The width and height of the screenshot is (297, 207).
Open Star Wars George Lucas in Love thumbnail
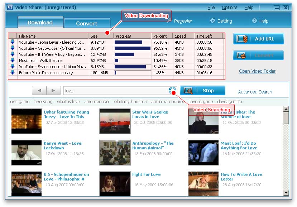[x=115, y=121]
